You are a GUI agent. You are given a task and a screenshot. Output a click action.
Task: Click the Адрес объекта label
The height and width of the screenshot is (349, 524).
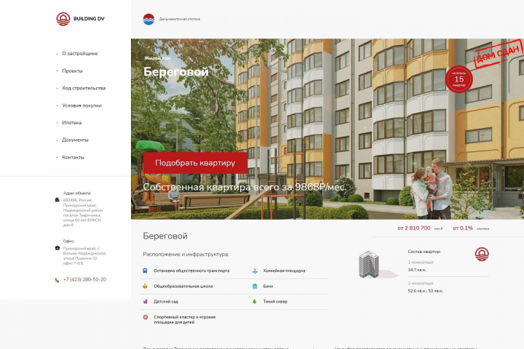[77, 193]
